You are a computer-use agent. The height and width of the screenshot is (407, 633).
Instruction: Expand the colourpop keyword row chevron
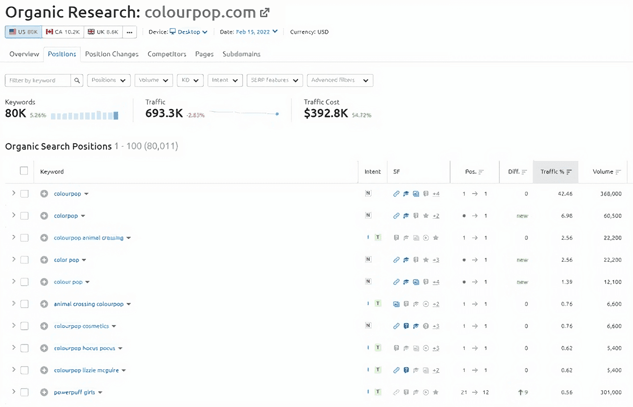pos(14,193)
